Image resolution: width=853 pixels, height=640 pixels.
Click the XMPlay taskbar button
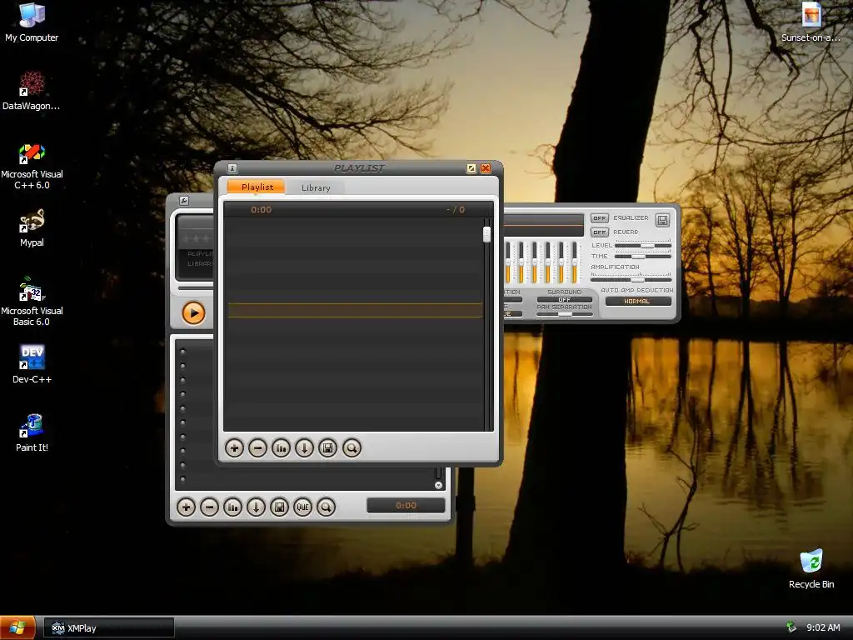pos(109,628)
